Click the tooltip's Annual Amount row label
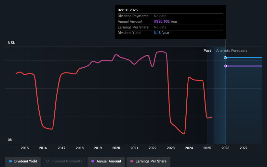 [x=130, y=22]
